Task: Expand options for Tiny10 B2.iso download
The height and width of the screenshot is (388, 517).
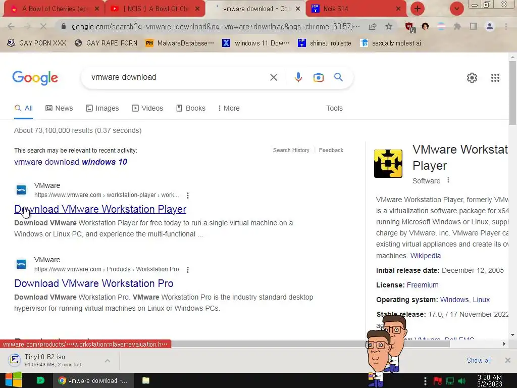Action: [x=108, y=361]
